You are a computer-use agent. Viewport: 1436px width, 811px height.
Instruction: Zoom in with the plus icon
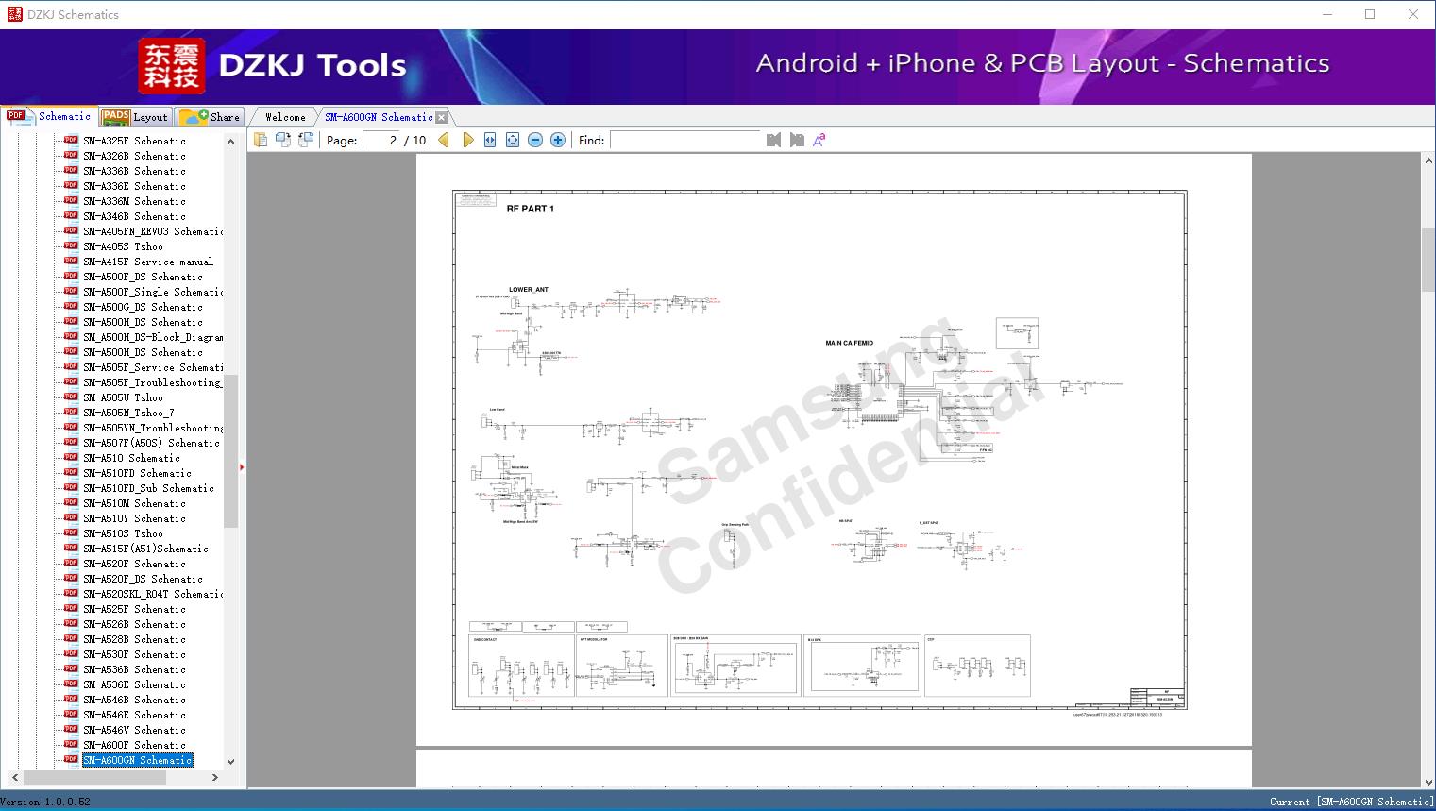click(558, 140)
